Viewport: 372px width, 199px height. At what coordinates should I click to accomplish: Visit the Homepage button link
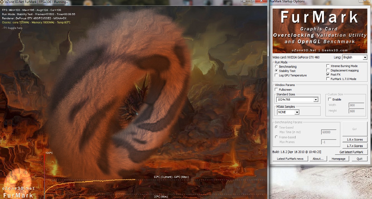339,159
